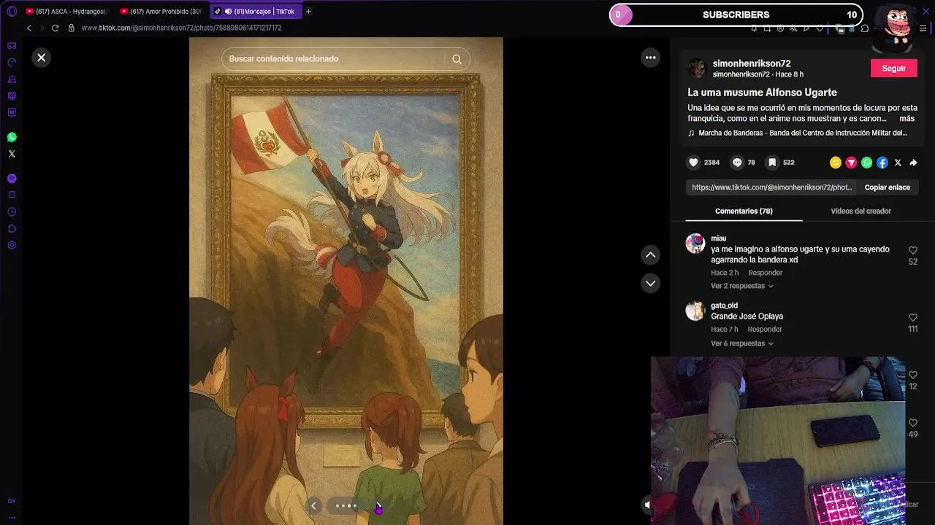Like the comment showing 12 likes
Screen dimensions: 935x525
coord(913,375)
